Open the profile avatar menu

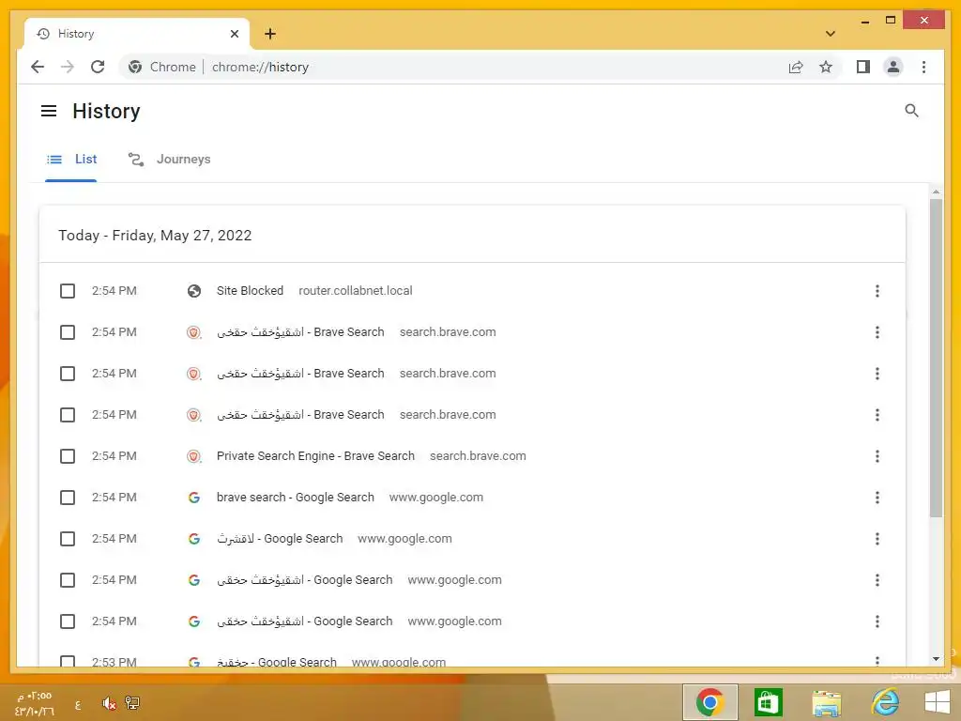(893, 67)
